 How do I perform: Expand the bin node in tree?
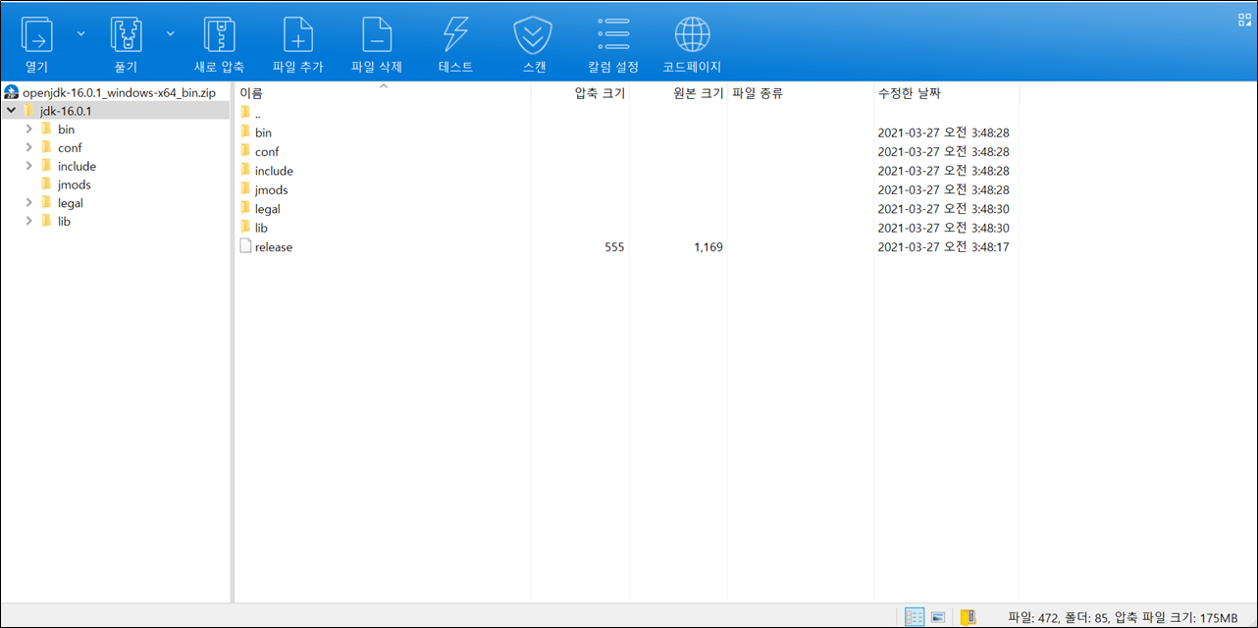tap(29, 129)
